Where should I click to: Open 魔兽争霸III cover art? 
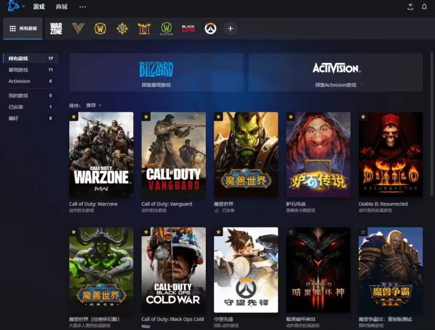coord(391,270)
